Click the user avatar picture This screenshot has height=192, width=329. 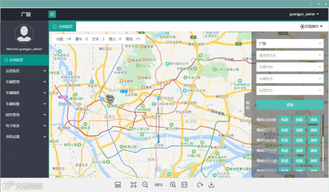point(24,33)
